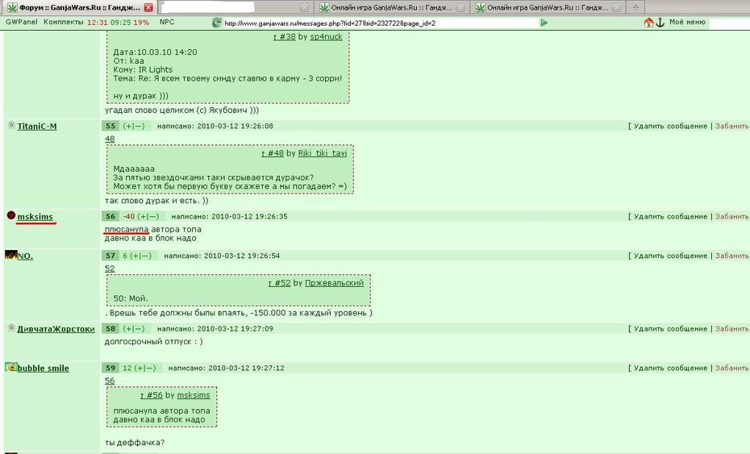Follow reply reference link 48
This screenshot has height=454, width=750.
(110, 139)
